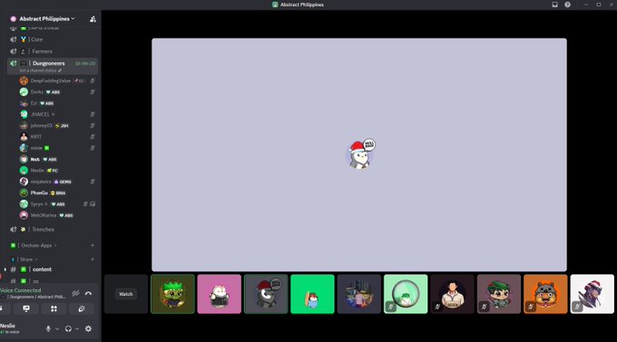
Task: Open the Abstract Philippines server dropdown
Action: [x=47, y=18]
